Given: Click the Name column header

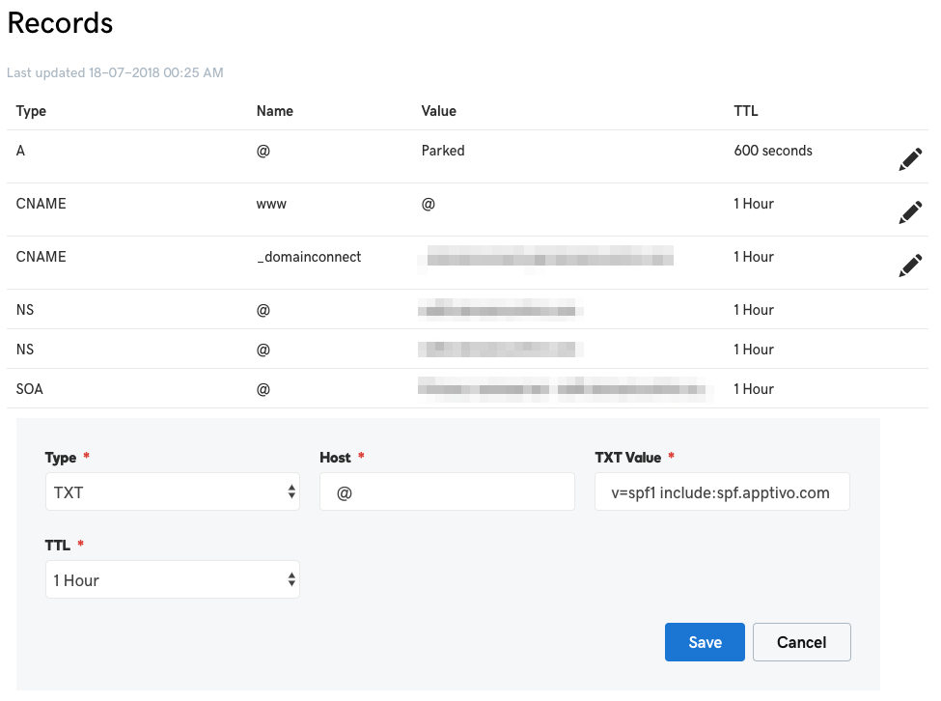Looking at the screenshot, I should (x=274, y=111).
